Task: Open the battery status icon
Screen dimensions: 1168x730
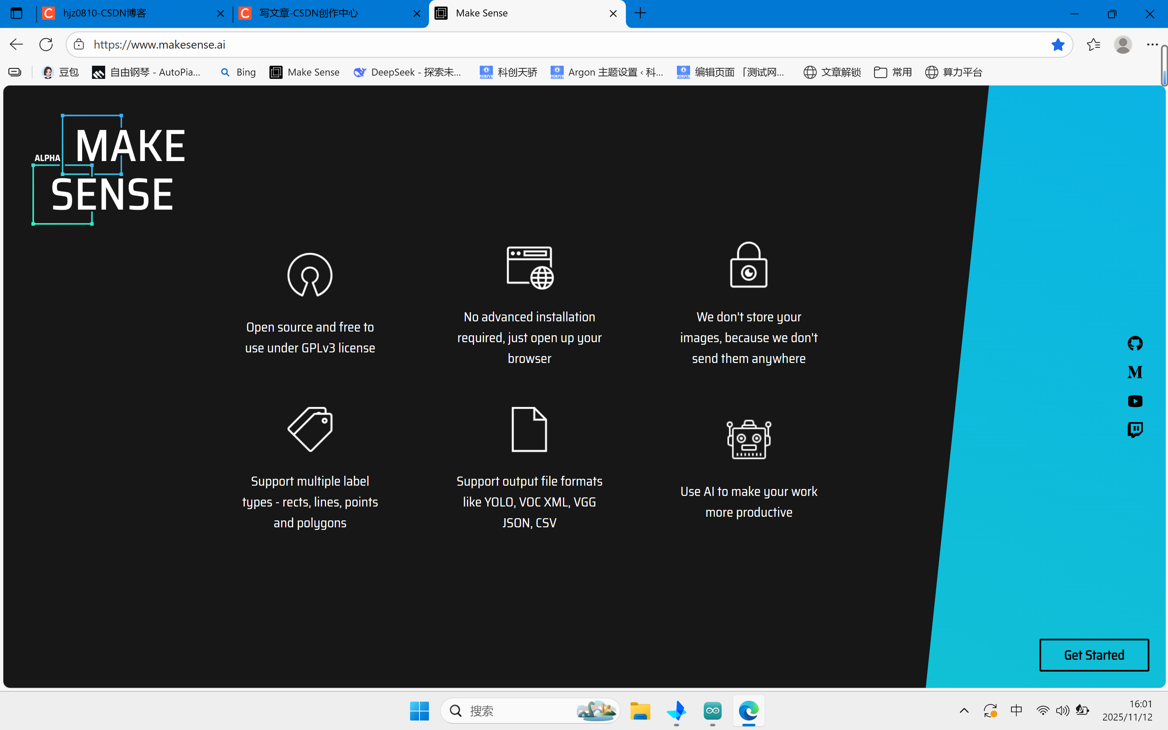Action: click(1082, 711)
